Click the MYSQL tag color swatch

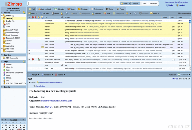(4, 78)
